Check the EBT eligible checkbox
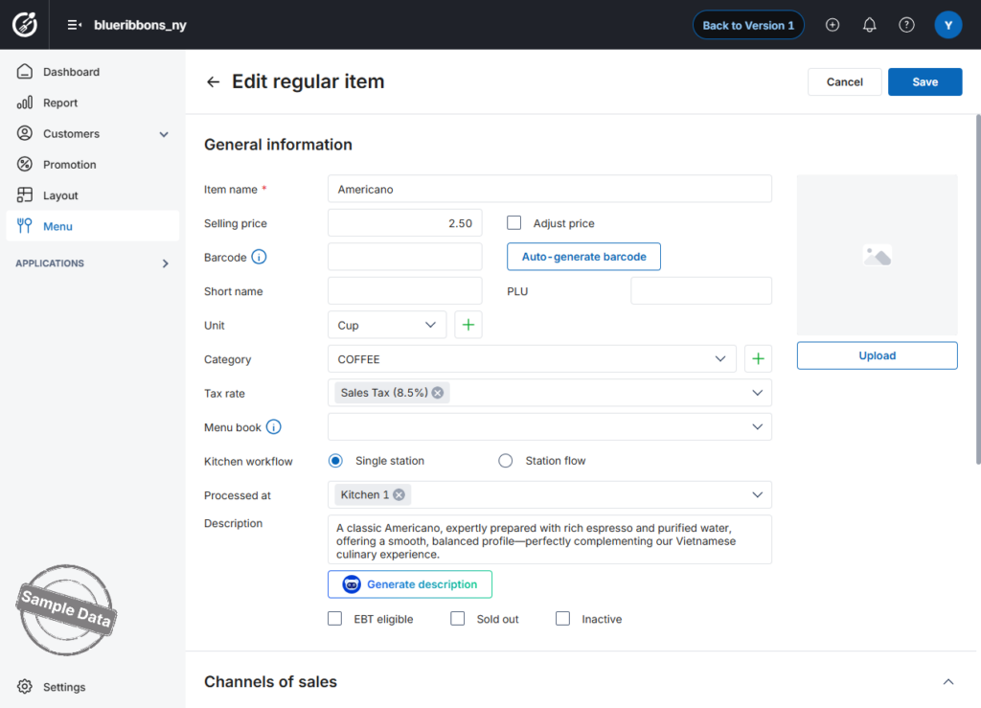This screenshot has width=981, height=708. 334,619
